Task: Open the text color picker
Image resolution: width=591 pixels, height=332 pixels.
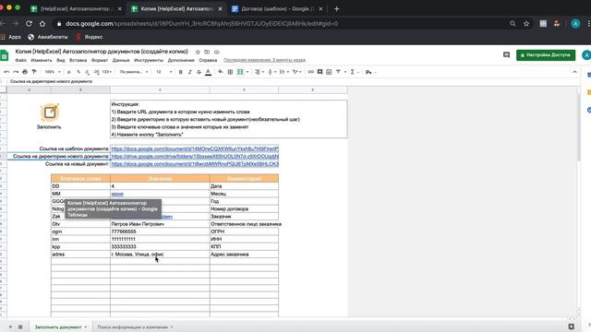Action: tap(208, 72)
